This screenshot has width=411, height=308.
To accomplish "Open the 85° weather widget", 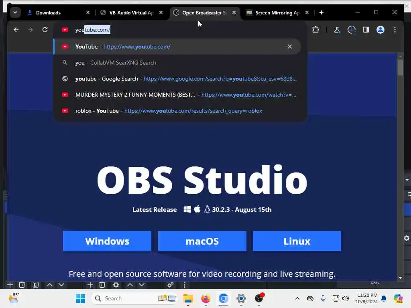I will [14, 298].
